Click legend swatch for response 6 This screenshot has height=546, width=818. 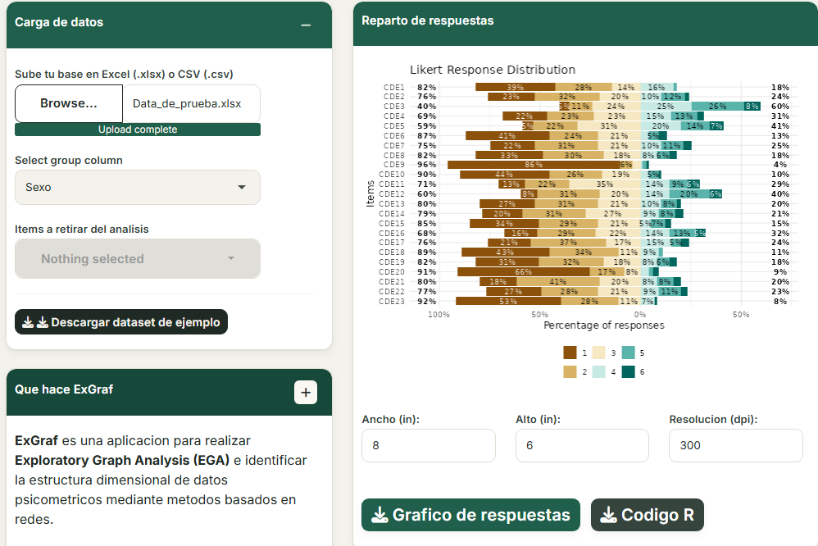[x=629, y=371]
